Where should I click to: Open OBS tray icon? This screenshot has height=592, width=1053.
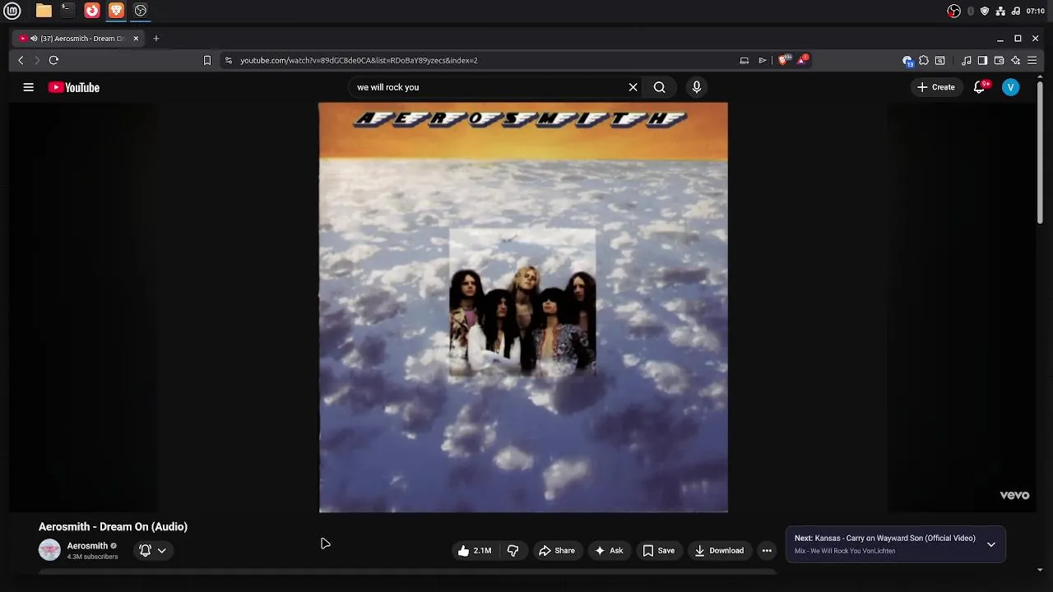[x=954, y=12]
